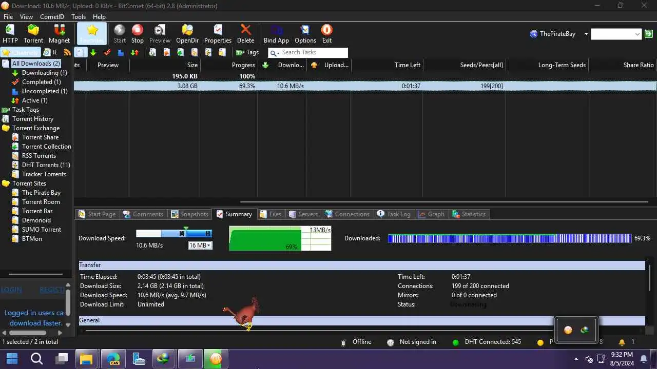Open Windows Start menu on taskbar
657x369 pixels.
pyautogui.click(x=12, y=359)
